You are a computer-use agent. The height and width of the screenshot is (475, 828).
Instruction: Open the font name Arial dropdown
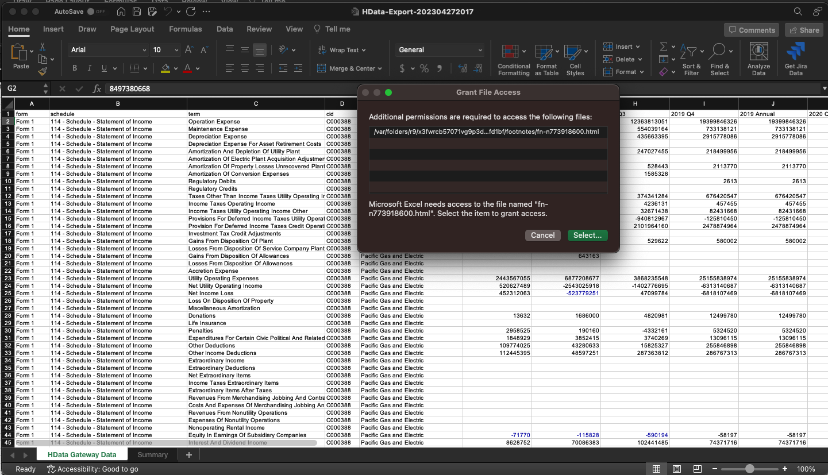144,50
